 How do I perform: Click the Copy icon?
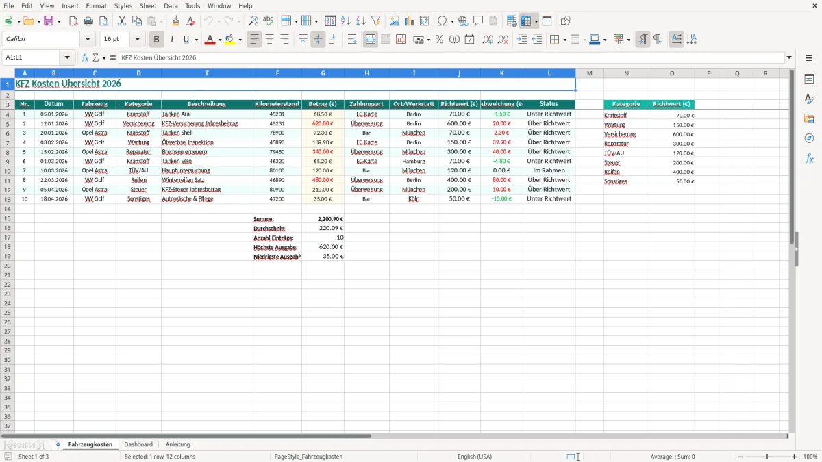coord(136,21)
